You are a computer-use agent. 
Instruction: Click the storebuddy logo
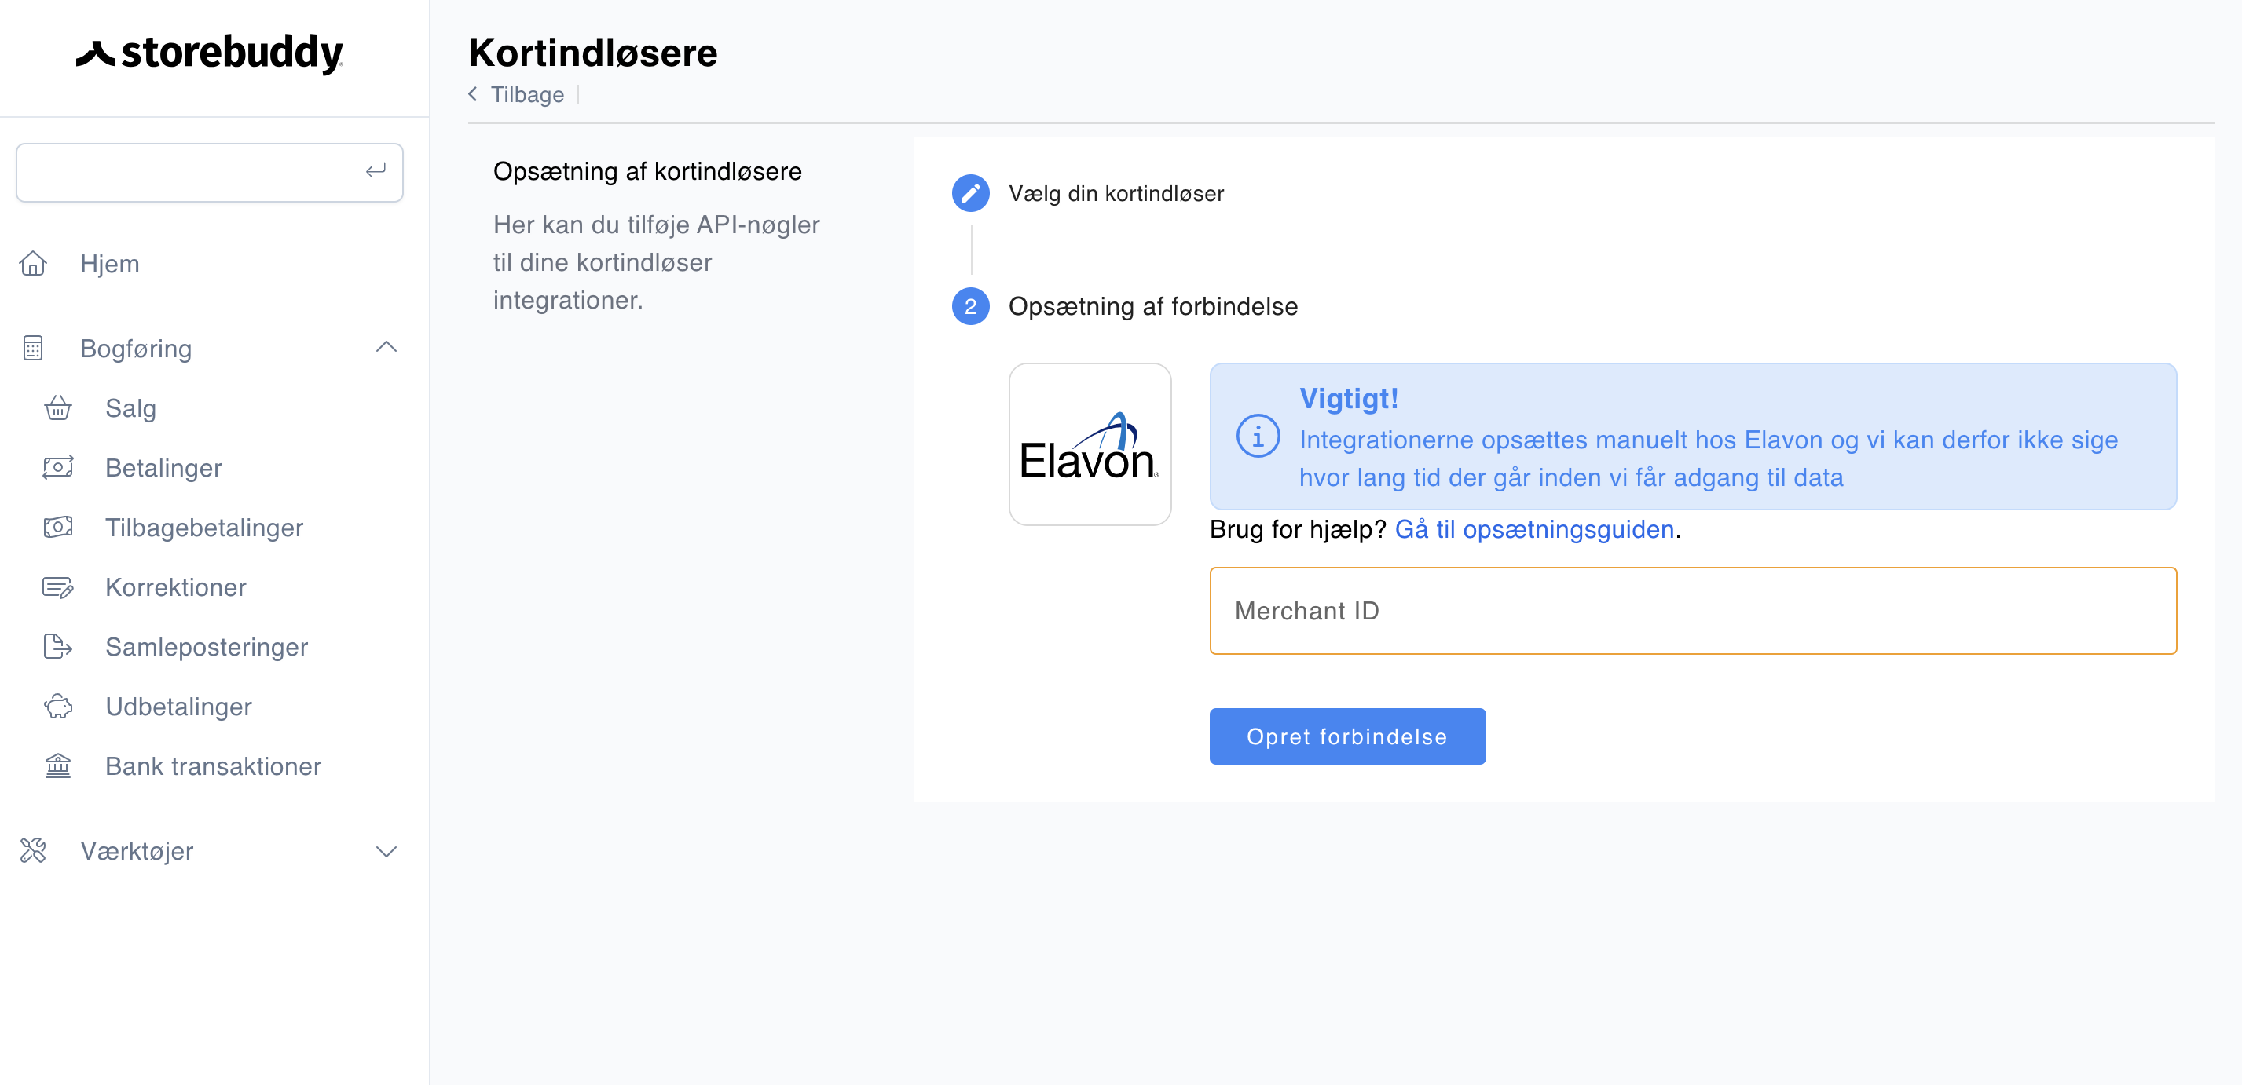[210, 54]
